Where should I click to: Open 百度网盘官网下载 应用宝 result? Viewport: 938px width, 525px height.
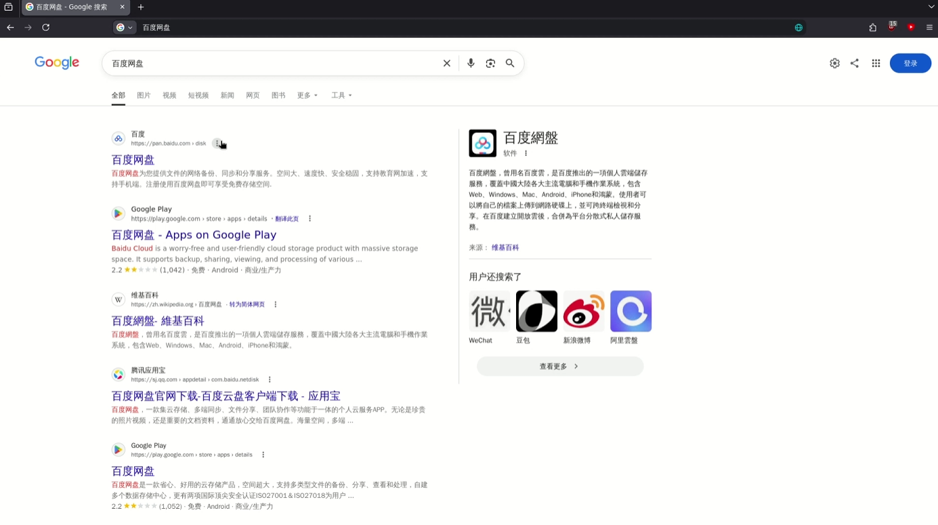pos(226,396)
